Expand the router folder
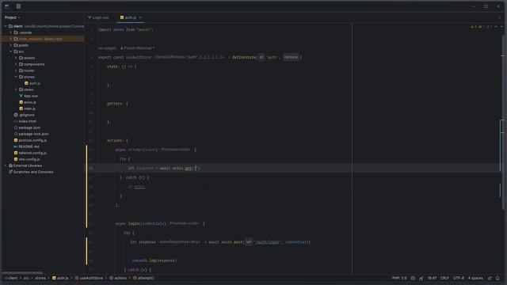 pyautogui.click(x=16, y=70)
